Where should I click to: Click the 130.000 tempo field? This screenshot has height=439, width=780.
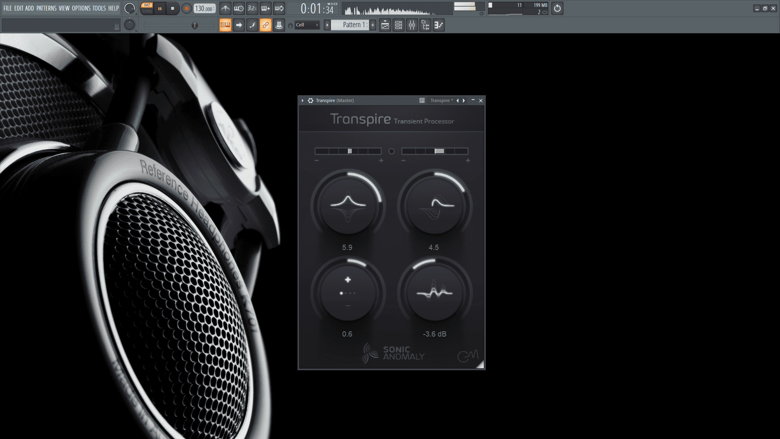tap(204, 9)
